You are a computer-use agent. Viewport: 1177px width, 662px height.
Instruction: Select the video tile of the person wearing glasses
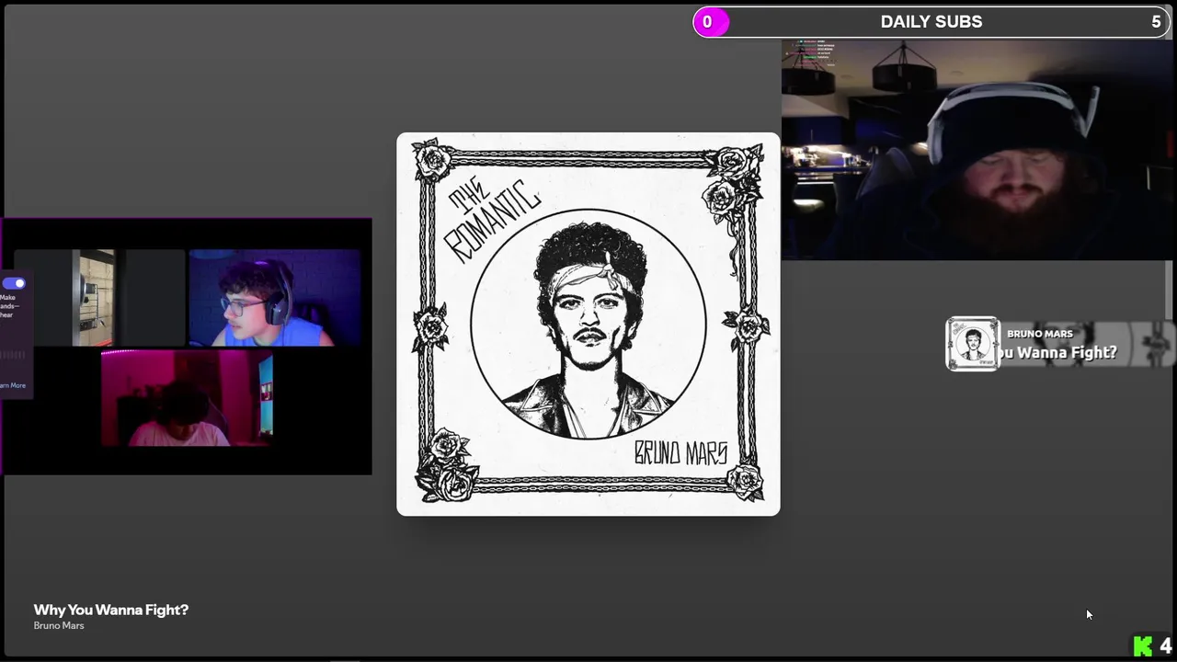[x=276, y=298]
